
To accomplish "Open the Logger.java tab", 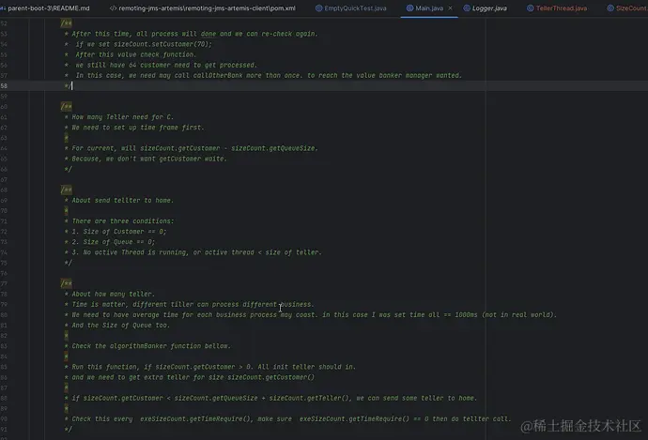I will click(486, 8).
